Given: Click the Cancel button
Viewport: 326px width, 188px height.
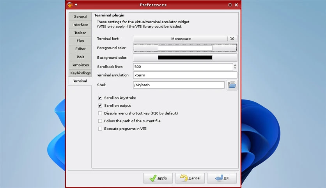Looking at the screenshot, I should pos(190,178).
